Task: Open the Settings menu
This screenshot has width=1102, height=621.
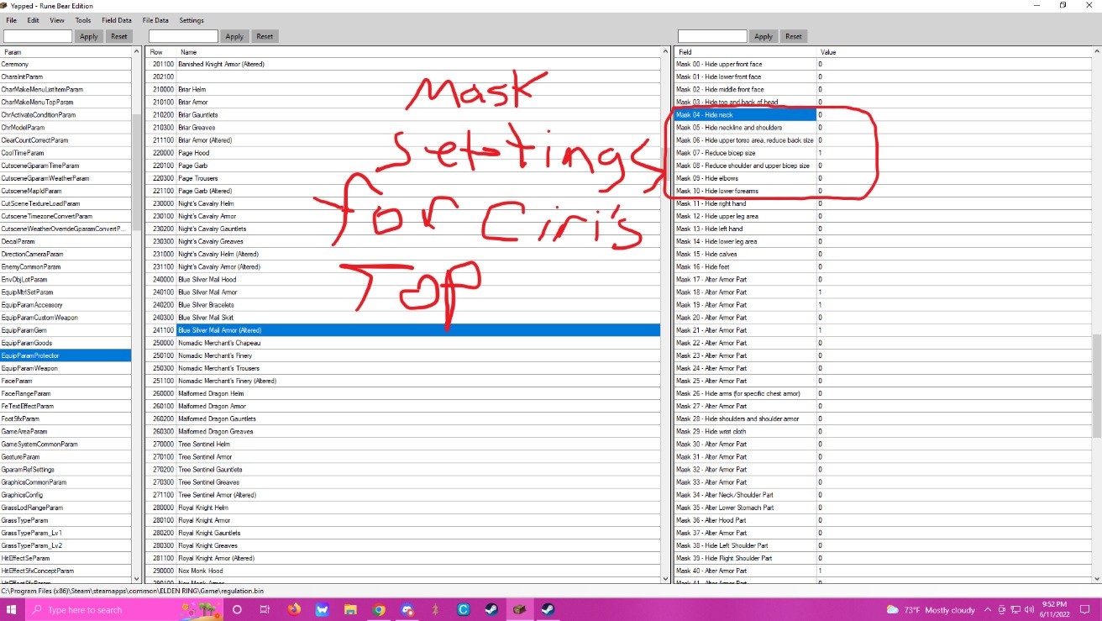Action: [192, 20]
